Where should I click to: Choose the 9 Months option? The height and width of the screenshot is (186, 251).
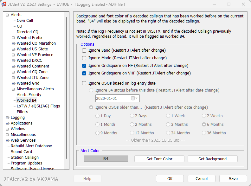pos(97,133)
